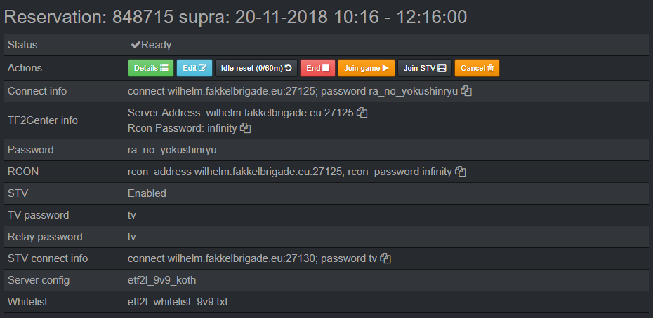Copy the TF2Center Rcon Password
The image size is (653, 318).
point(246,128)
